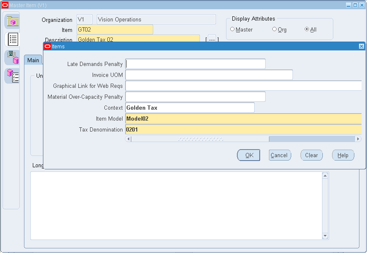Maximize the Master Item window
The image size is (367, 253).
click(x=355, y=5)
